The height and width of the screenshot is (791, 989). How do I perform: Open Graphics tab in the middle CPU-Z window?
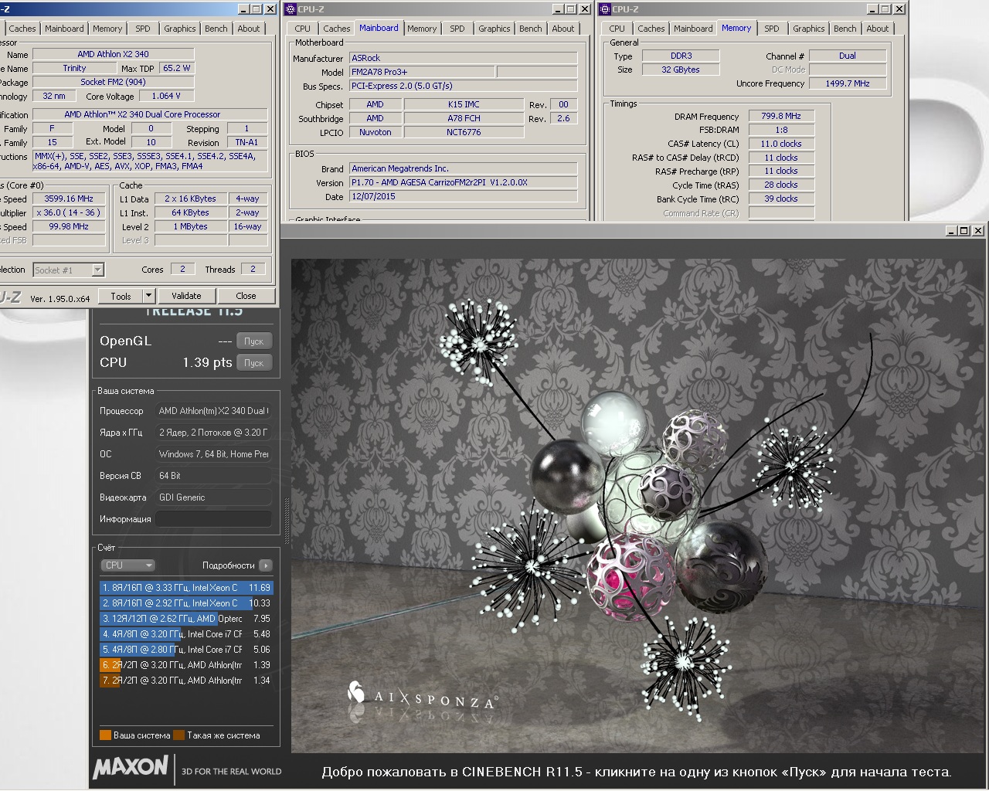[494, 29]
